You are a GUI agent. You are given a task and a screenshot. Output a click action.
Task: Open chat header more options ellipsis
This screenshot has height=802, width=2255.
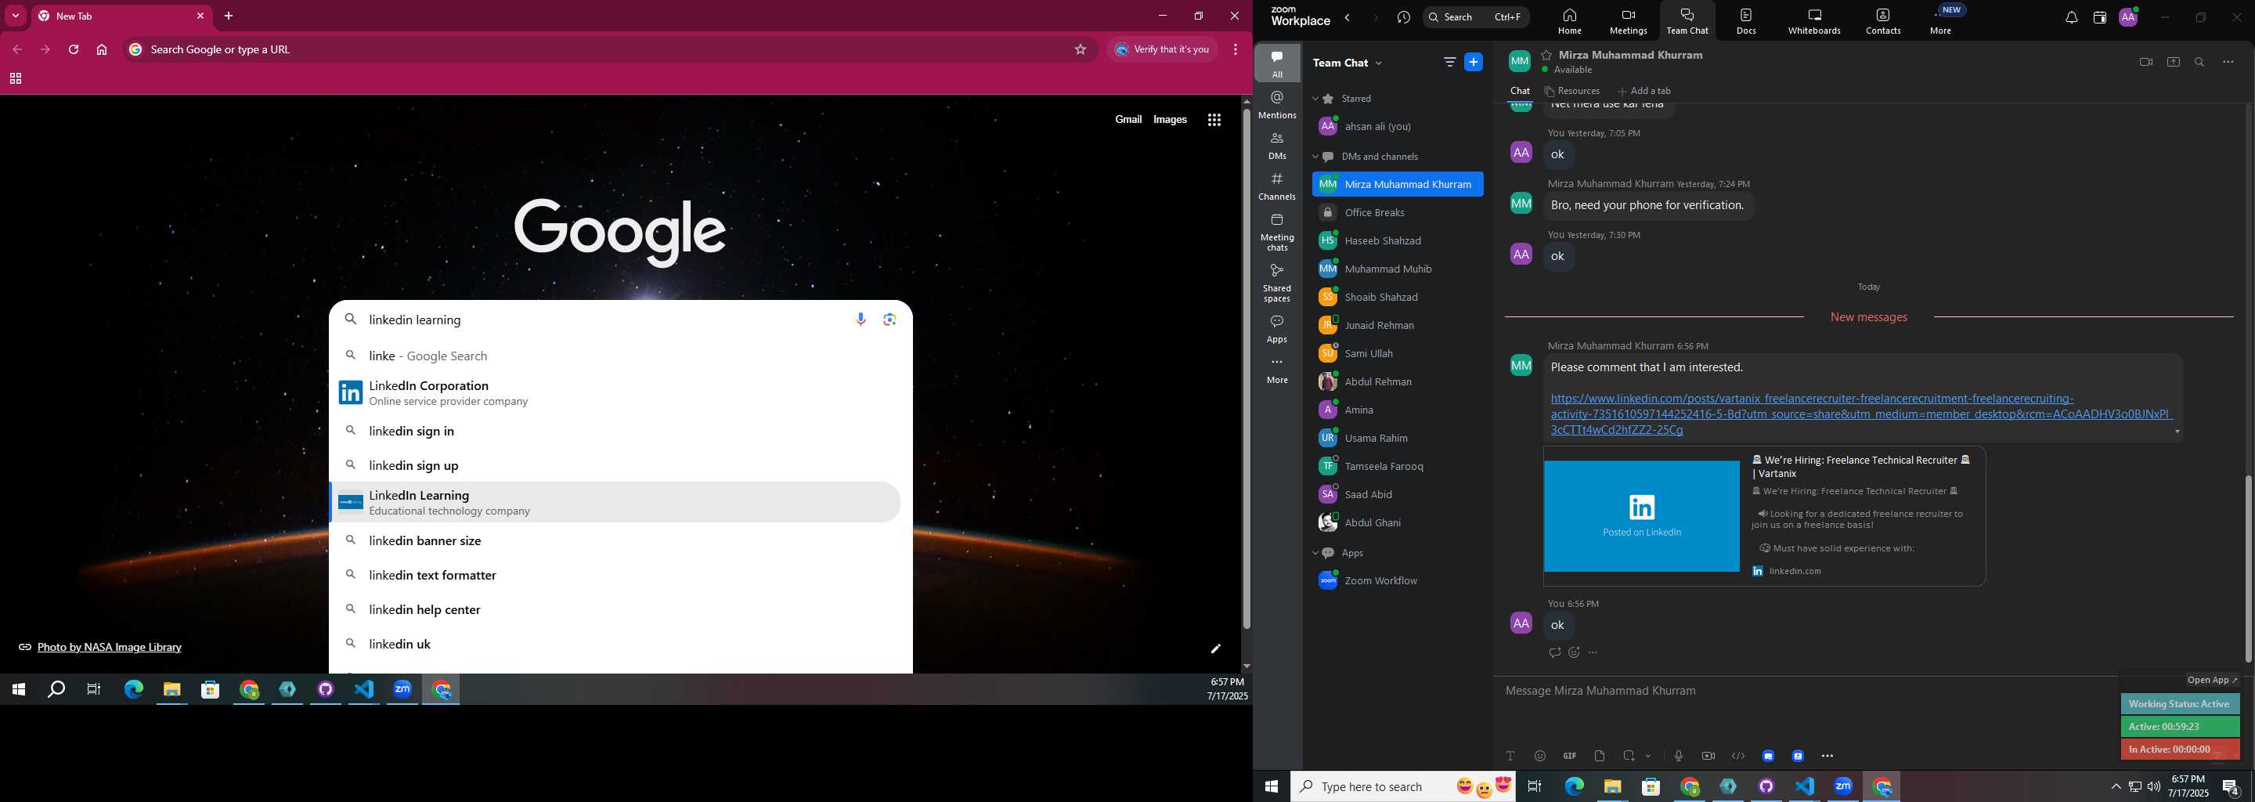click(x=2228, y=62)
